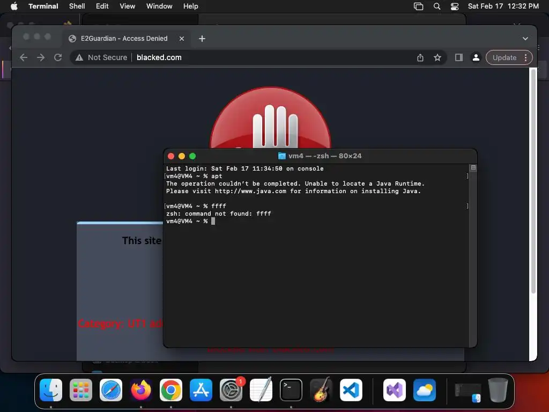Open GarageBand from the Dock
The width and height of the screenshot is (549, 412).
pos(321,390)
